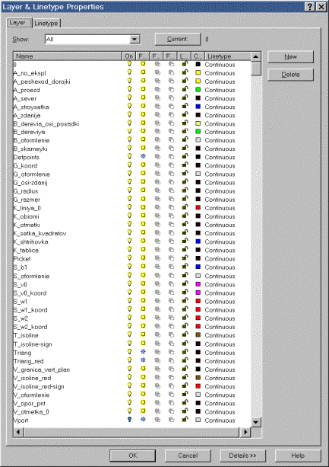This screenshot has height=467, width=329.
Task: Turn off the Picket layer lightbulb
Action: pos(129,257)
